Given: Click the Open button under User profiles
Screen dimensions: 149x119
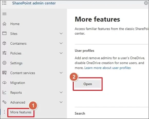Looking at the screenshot, I should 88,84.
